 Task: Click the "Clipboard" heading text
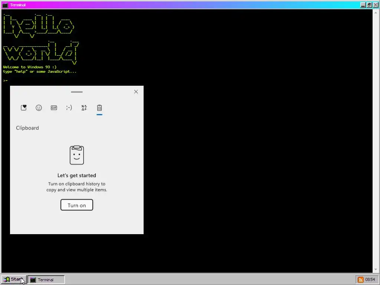[x=27, y=128]
